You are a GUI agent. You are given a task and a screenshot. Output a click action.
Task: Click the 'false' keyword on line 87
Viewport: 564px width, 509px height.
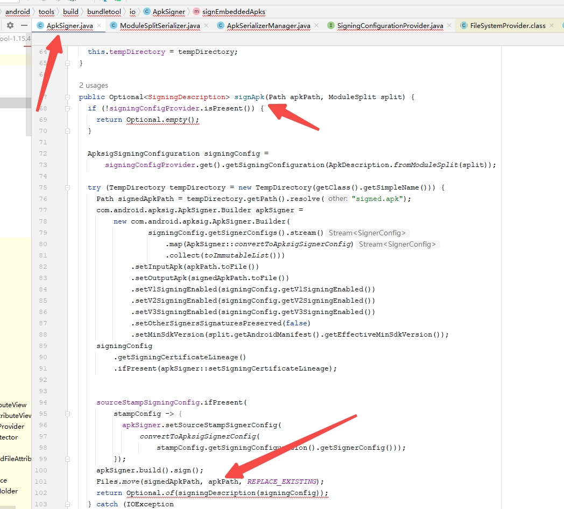[297, 323]
